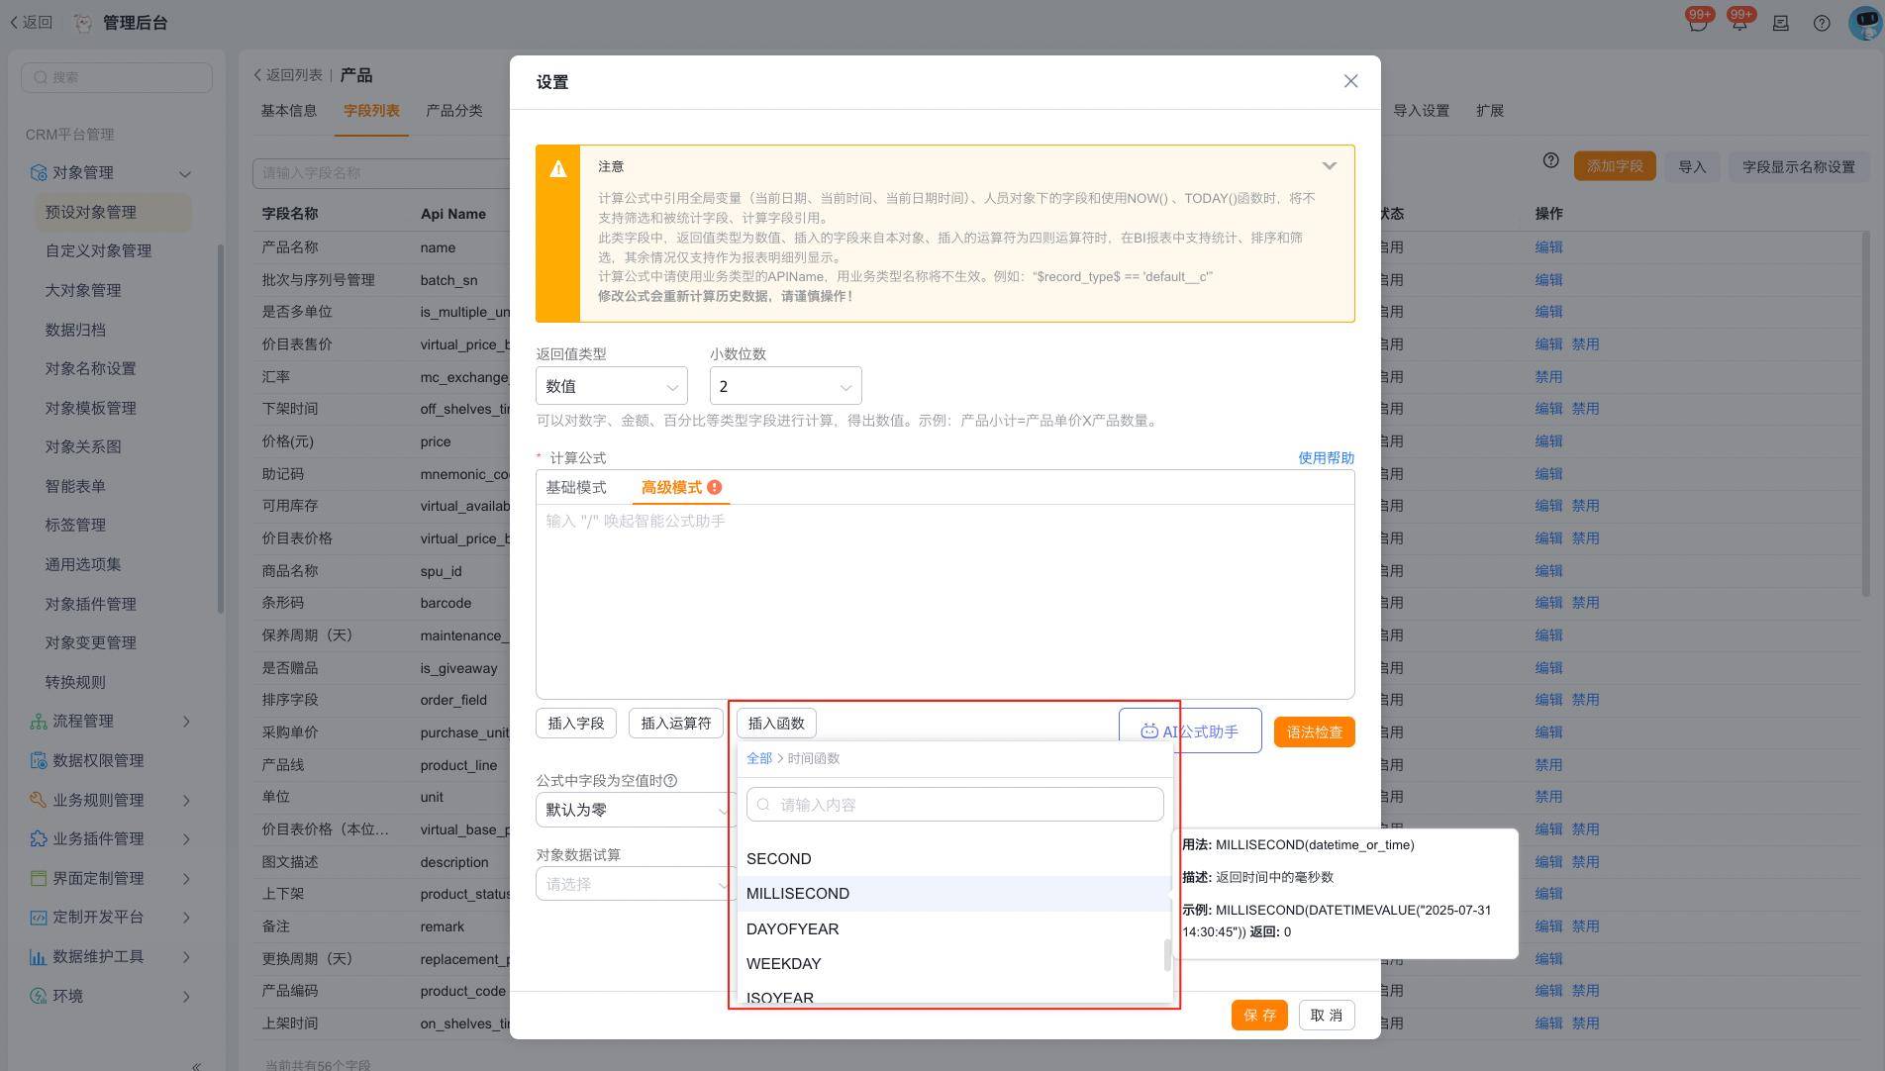Close the 设置 dialog with X icon
This screenshot has width=1885, height=1071.
click(x=1350, y=81)
